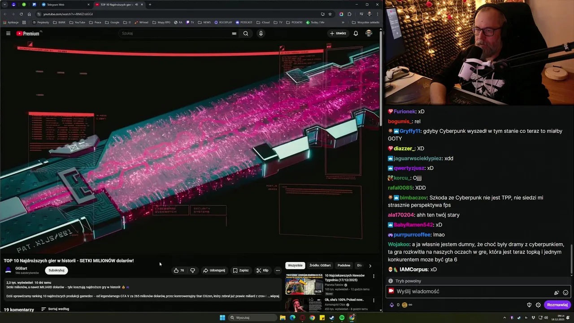The height and width of the screenshot is (323, 574).
Task: Click the Rozmawiaj chat button
Action: [x=557, y=305]
